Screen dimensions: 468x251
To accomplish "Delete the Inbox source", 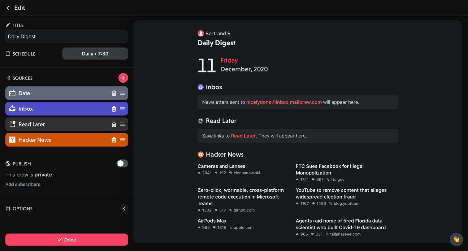I will coord(114,109).
